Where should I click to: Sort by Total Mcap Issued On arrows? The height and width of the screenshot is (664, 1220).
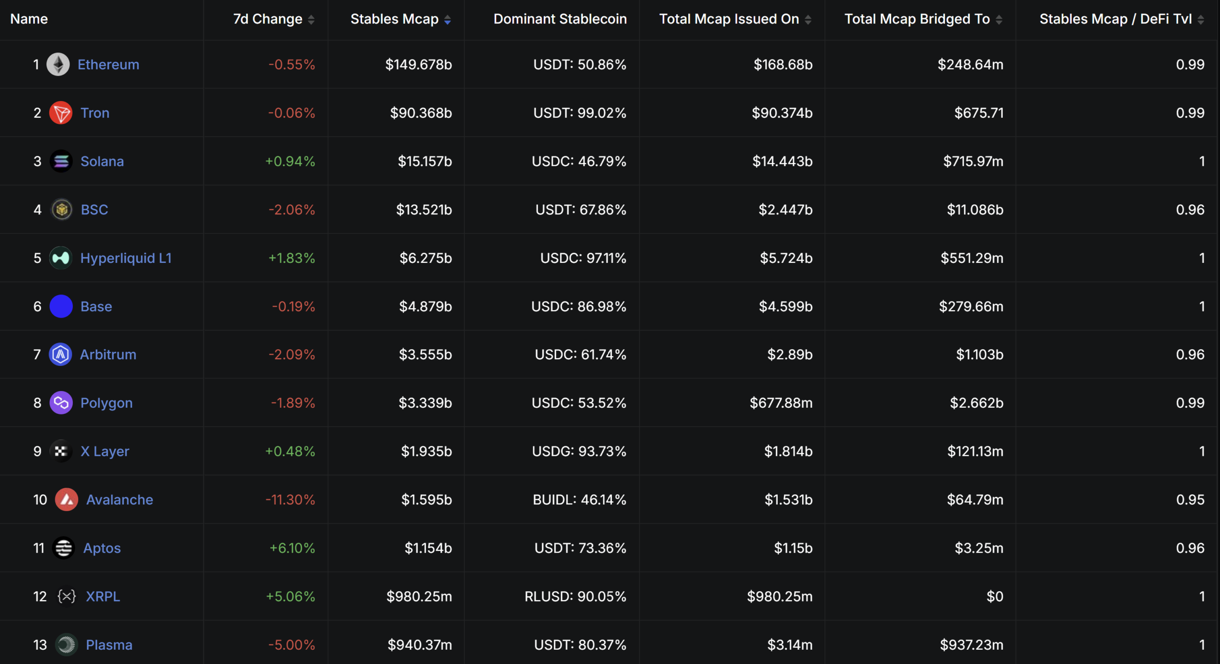808,20
